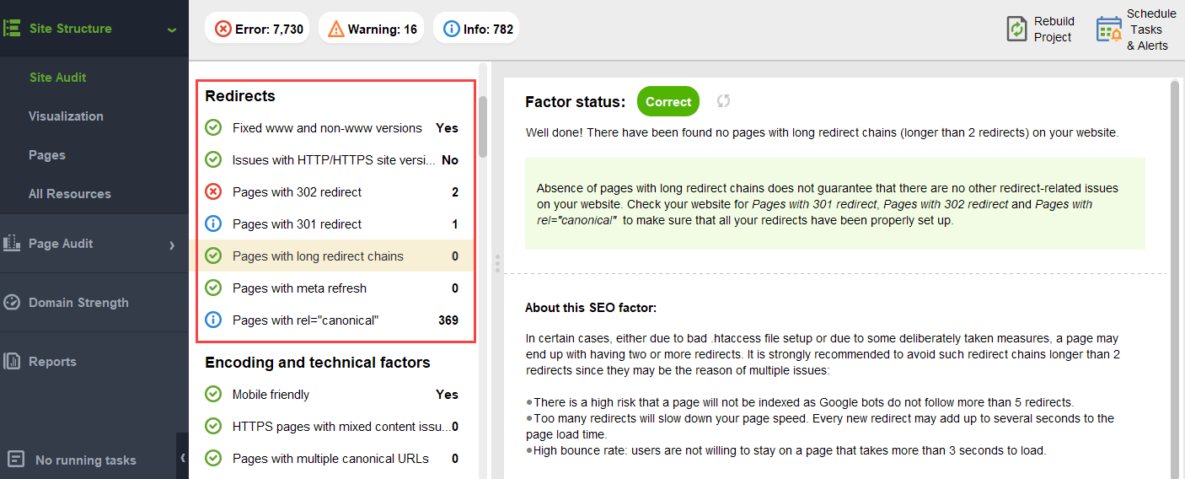Click the Reports document icon

tap(12, 361)
